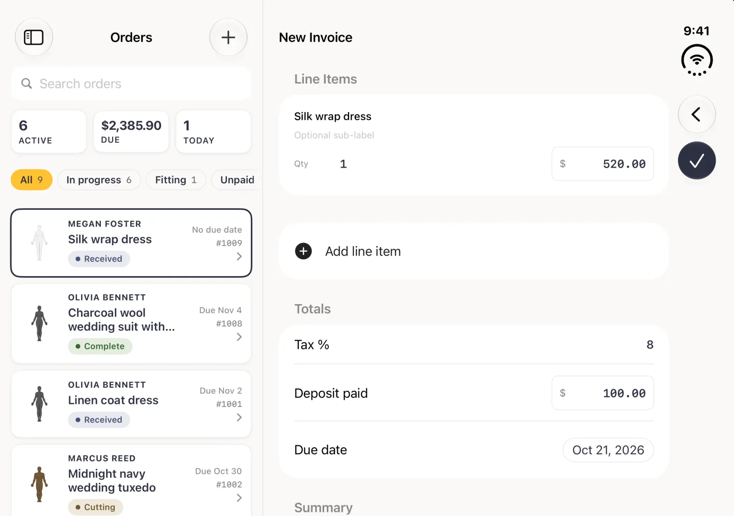Select the All filter tab

click(x=32, y=180)
